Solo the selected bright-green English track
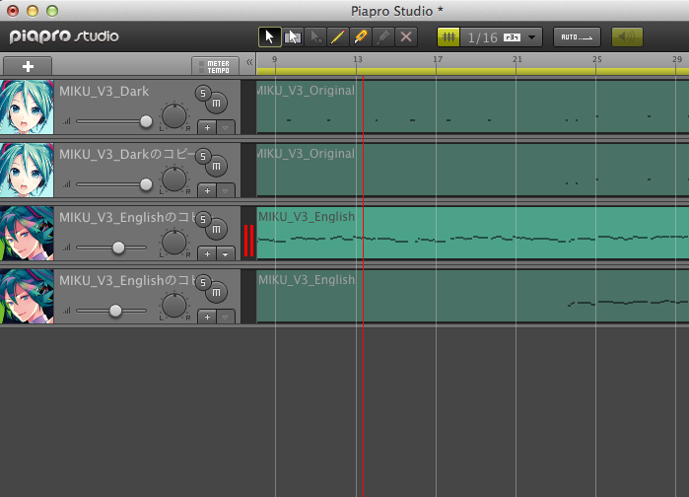This screenshot has height=497, width=689. coord(203,219)
